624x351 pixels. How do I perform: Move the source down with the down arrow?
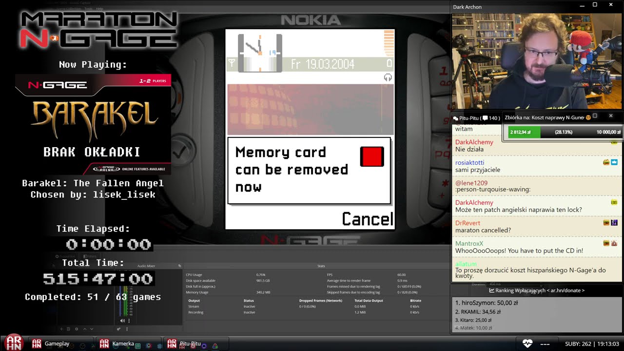point(92,329)
